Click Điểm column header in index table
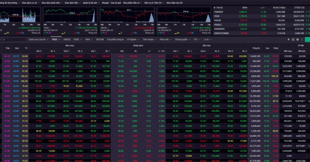This screenshot has height=162, width=310. pyautogui.click(x=245, y=8)
